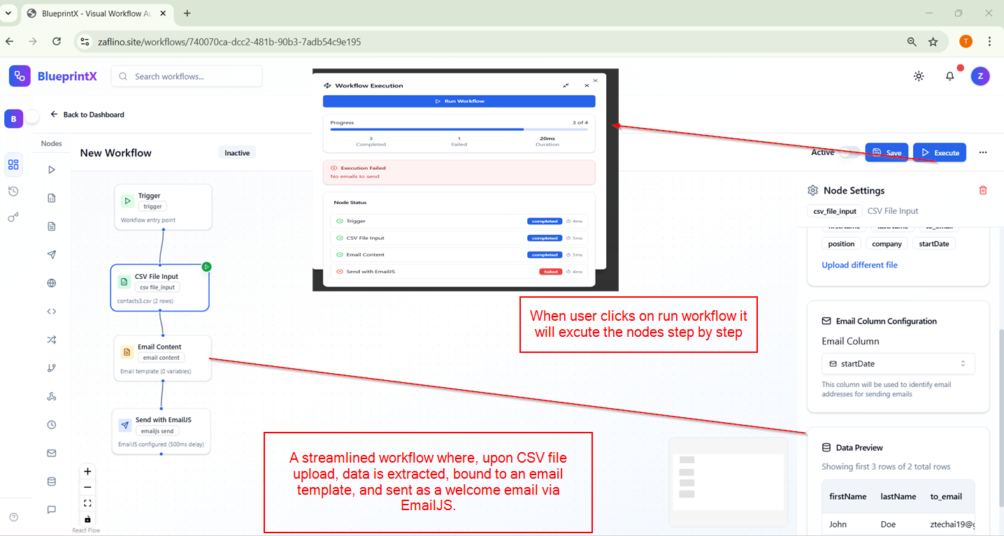1004x536 pixels.
Task: Click the 'startDate' column tag
Action: coord(934,244)
